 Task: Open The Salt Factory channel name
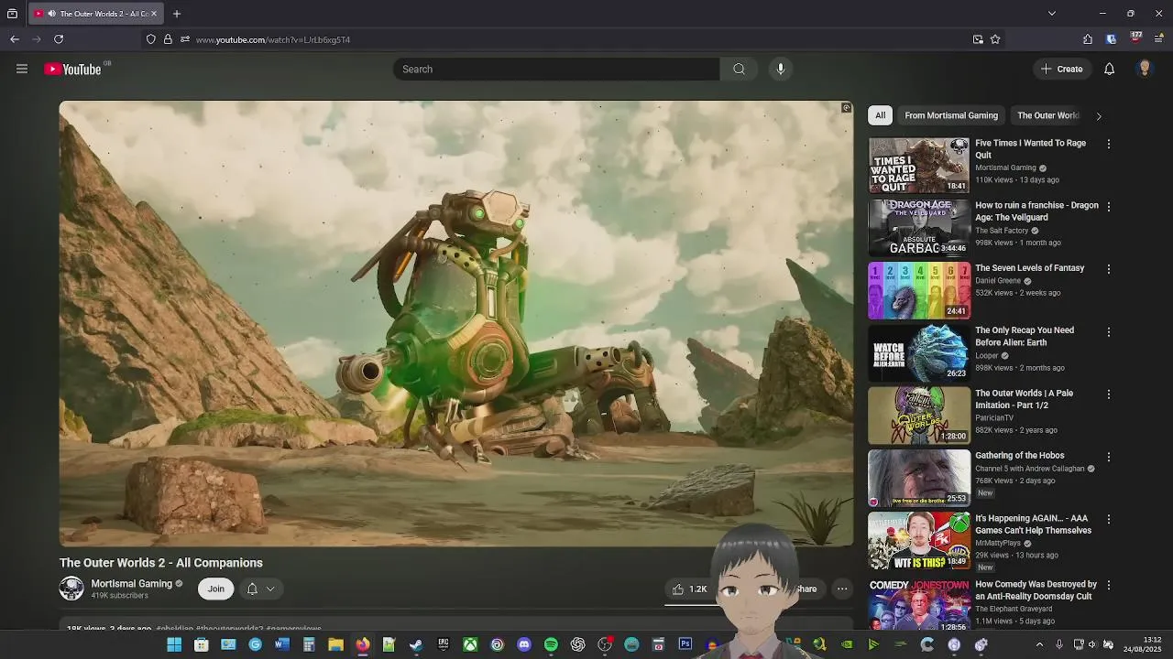1002,231
